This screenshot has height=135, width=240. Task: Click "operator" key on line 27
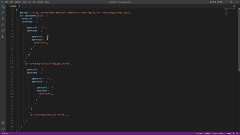tap(42, 88)
